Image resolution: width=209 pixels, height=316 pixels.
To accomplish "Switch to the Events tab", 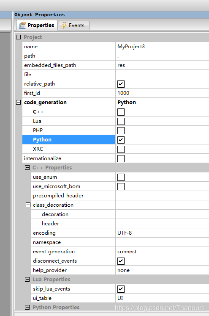I will [x=73, y=25].
